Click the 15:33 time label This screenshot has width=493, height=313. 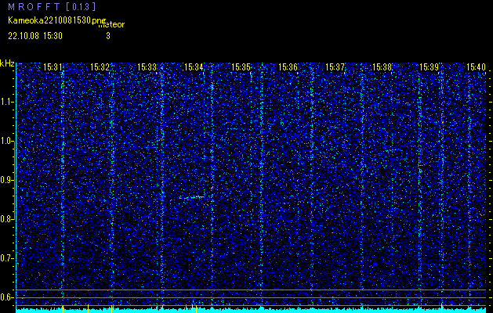(147, 67)
